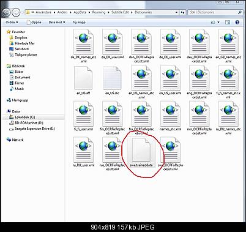Open Ordna dropdown menu

pos(12,22)
